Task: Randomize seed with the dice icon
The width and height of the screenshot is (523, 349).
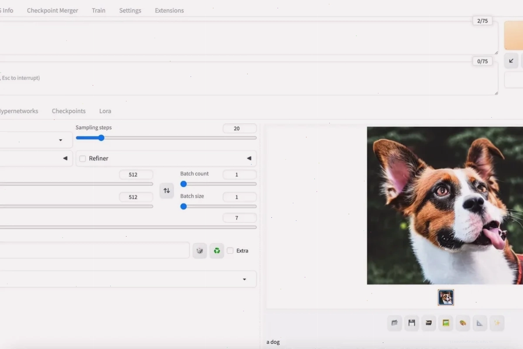Action: point(199,251)
